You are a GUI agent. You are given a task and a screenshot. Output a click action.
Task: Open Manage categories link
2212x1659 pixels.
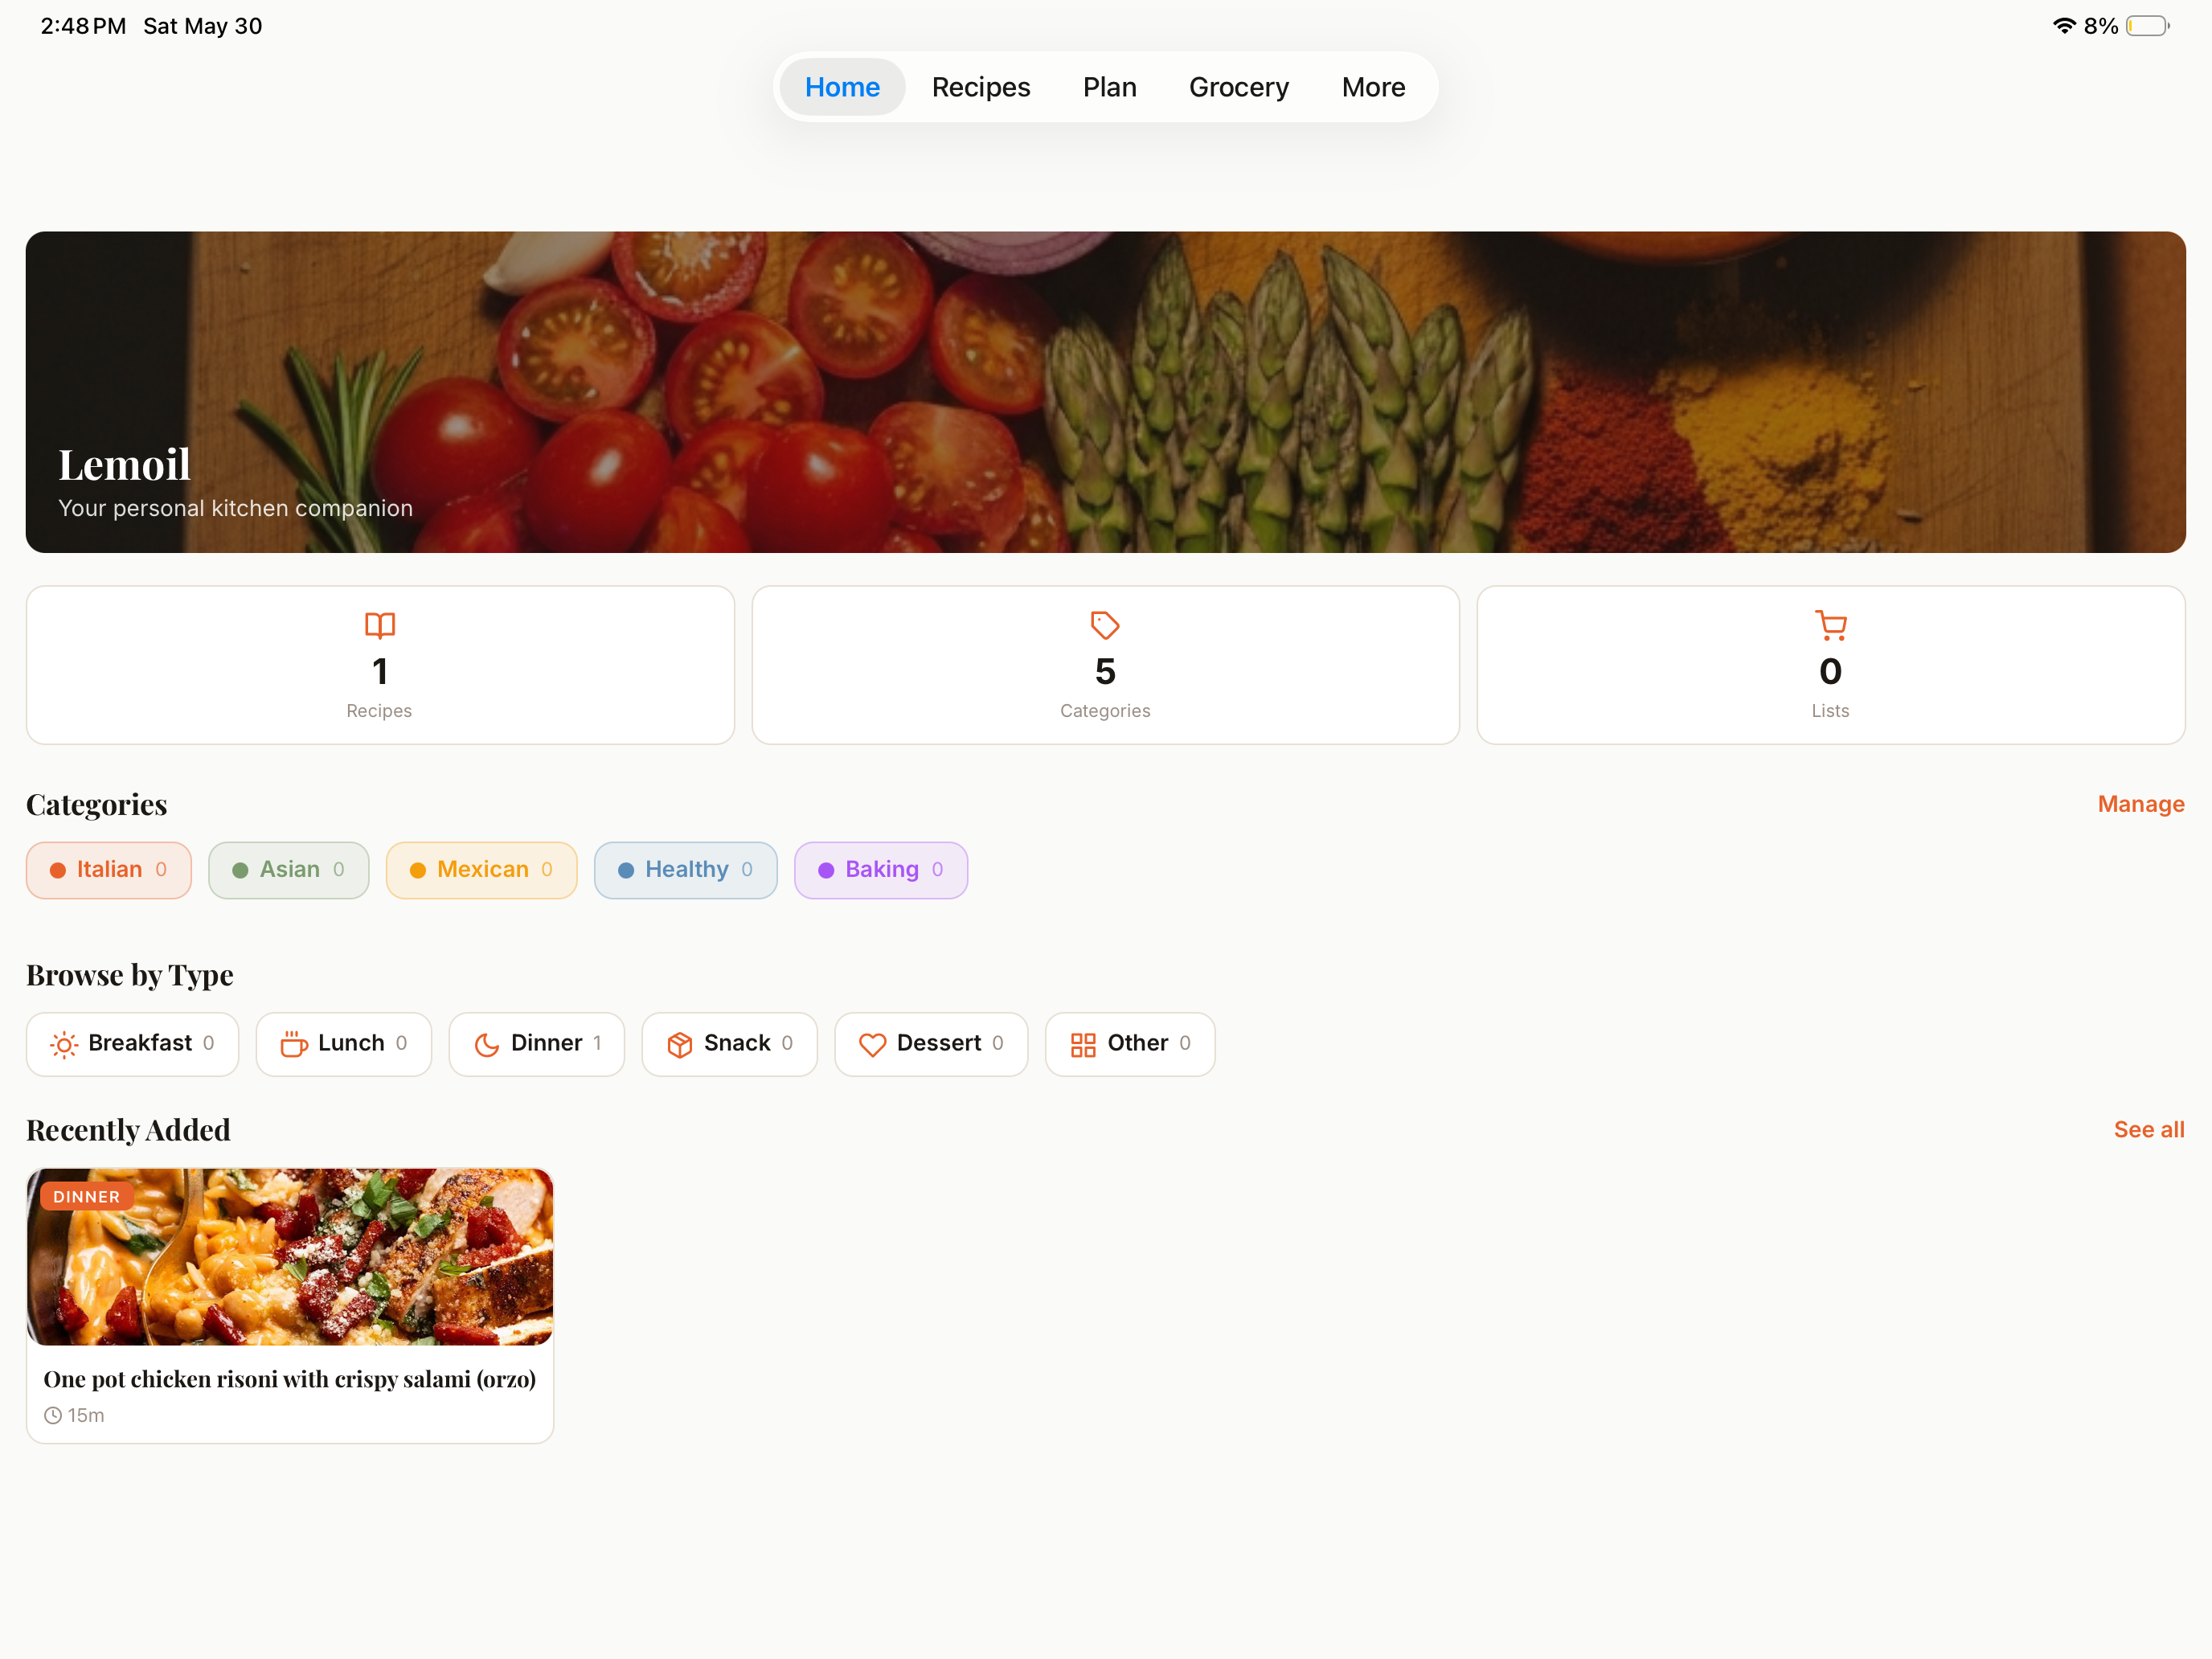(2140, 804)
